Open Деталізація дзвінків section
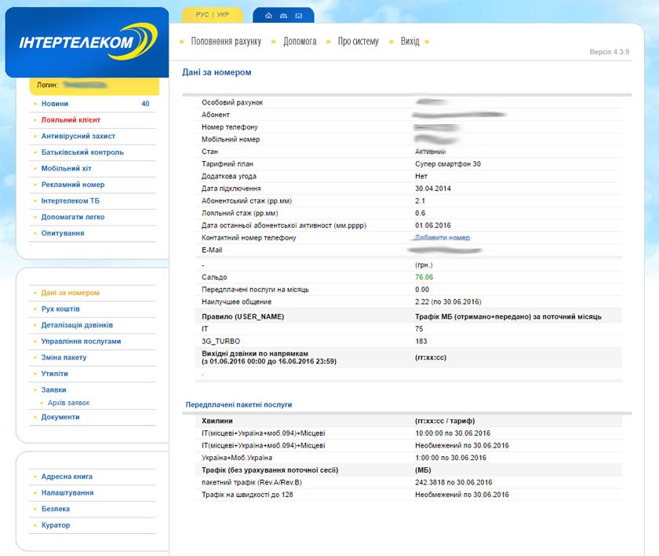659x556 pixels. tap(77, 325)
